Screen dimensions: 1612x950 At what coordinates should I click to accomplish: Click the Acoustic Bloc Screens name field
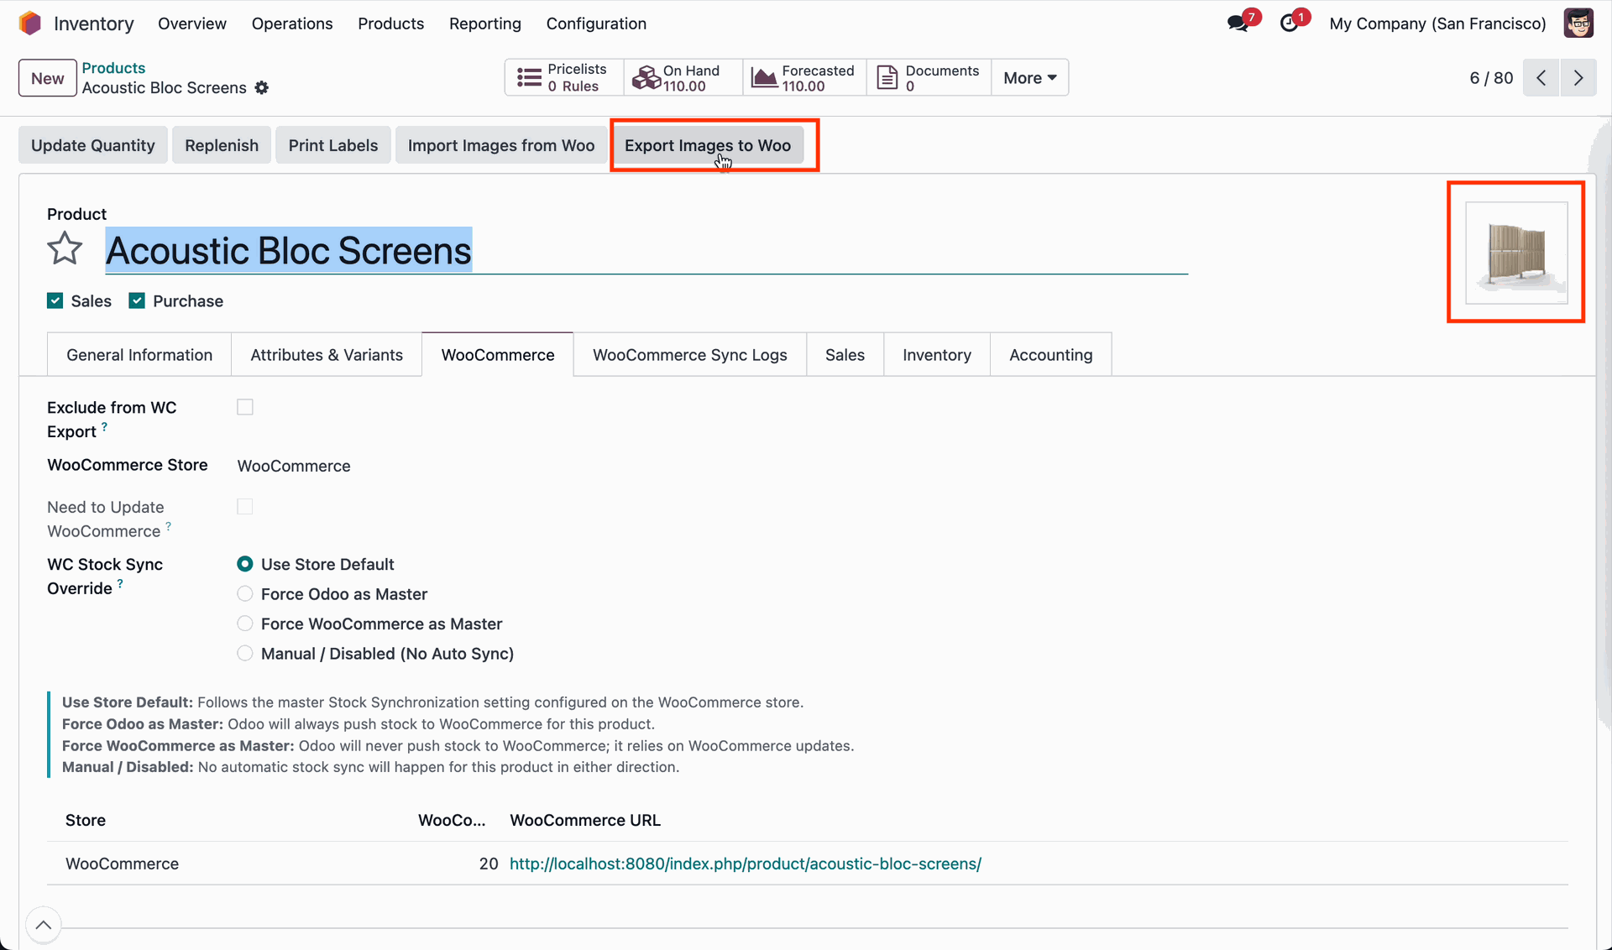coord(646,251)
